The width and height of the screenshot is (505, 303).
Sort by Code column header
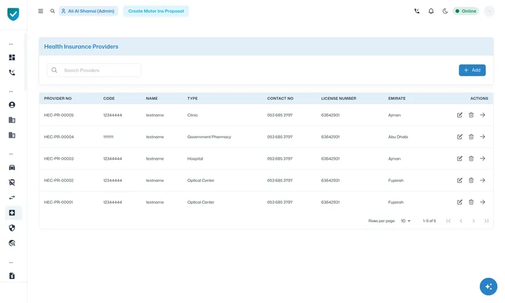[x=109, y=98]
